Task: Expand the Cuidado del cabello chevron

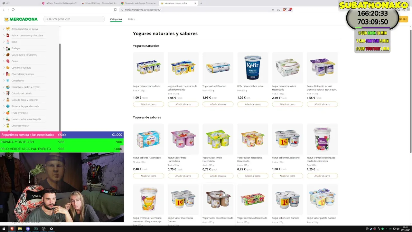Action: (x=4, y=93)
